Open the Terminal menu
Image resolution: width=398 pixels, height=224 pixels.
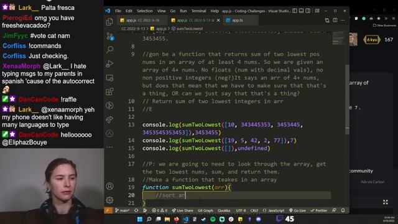(198, 11)
